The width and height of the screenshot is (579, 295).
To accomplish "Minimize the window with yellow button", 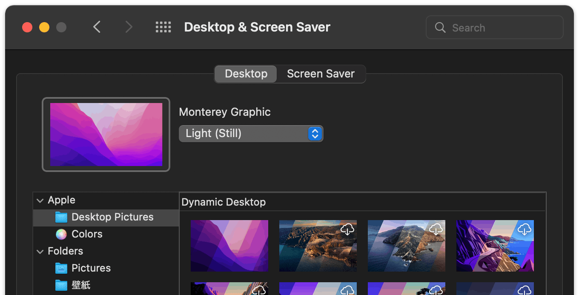I will 44,28.
